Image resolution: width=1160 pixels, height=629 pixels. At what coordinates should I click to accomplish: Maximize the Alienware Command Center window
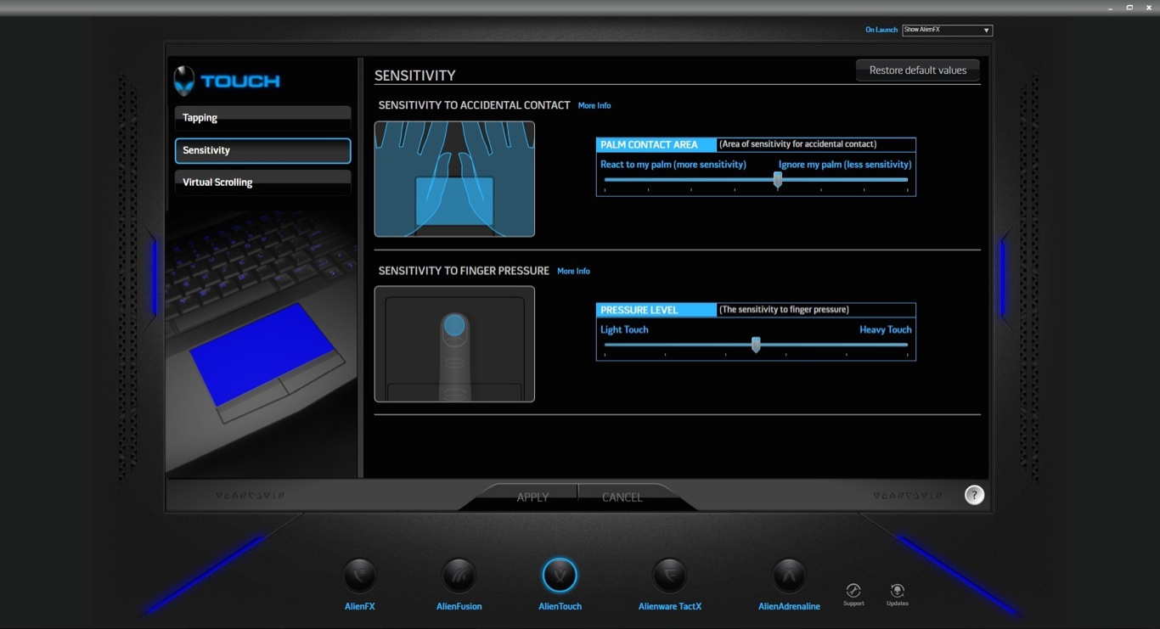1129,8
